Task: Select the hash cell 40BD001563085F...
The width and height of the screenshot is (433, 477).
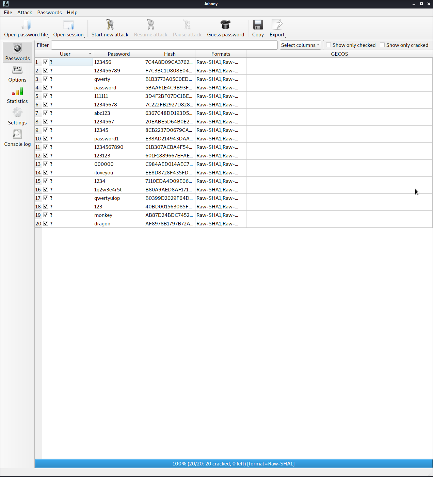Action: pyautogui.click(x=170, y=206)
